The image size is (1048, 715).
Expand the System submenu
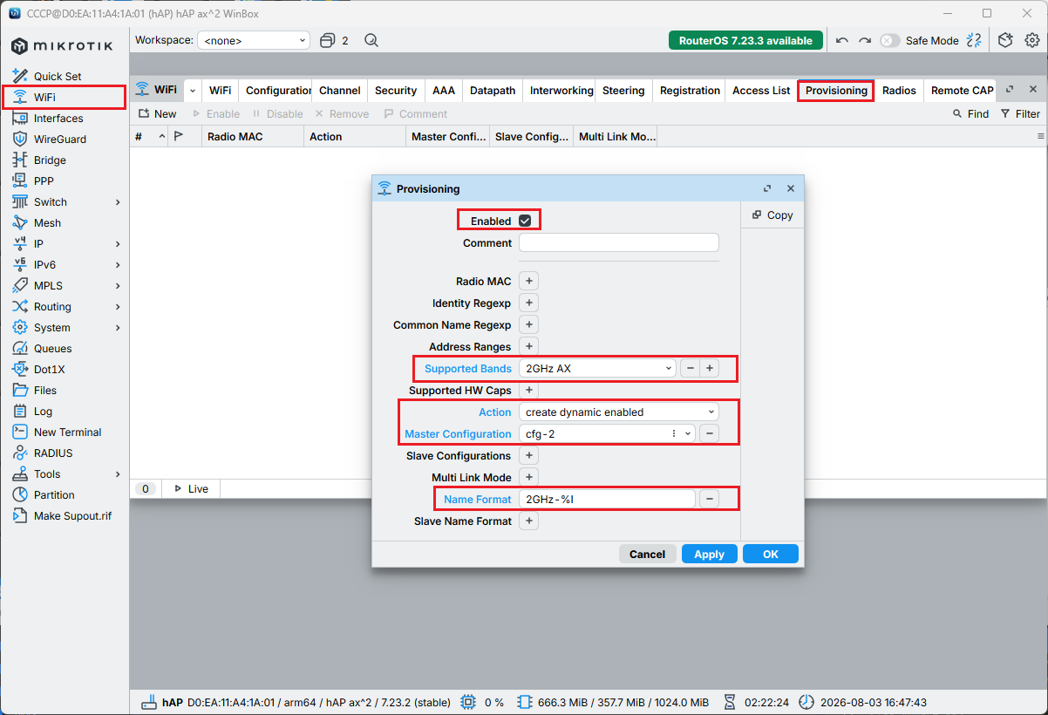(x=118, y=328)
